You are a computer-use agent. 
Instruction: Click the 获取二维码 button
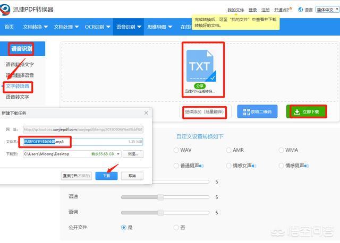click(x=257, y=111)
